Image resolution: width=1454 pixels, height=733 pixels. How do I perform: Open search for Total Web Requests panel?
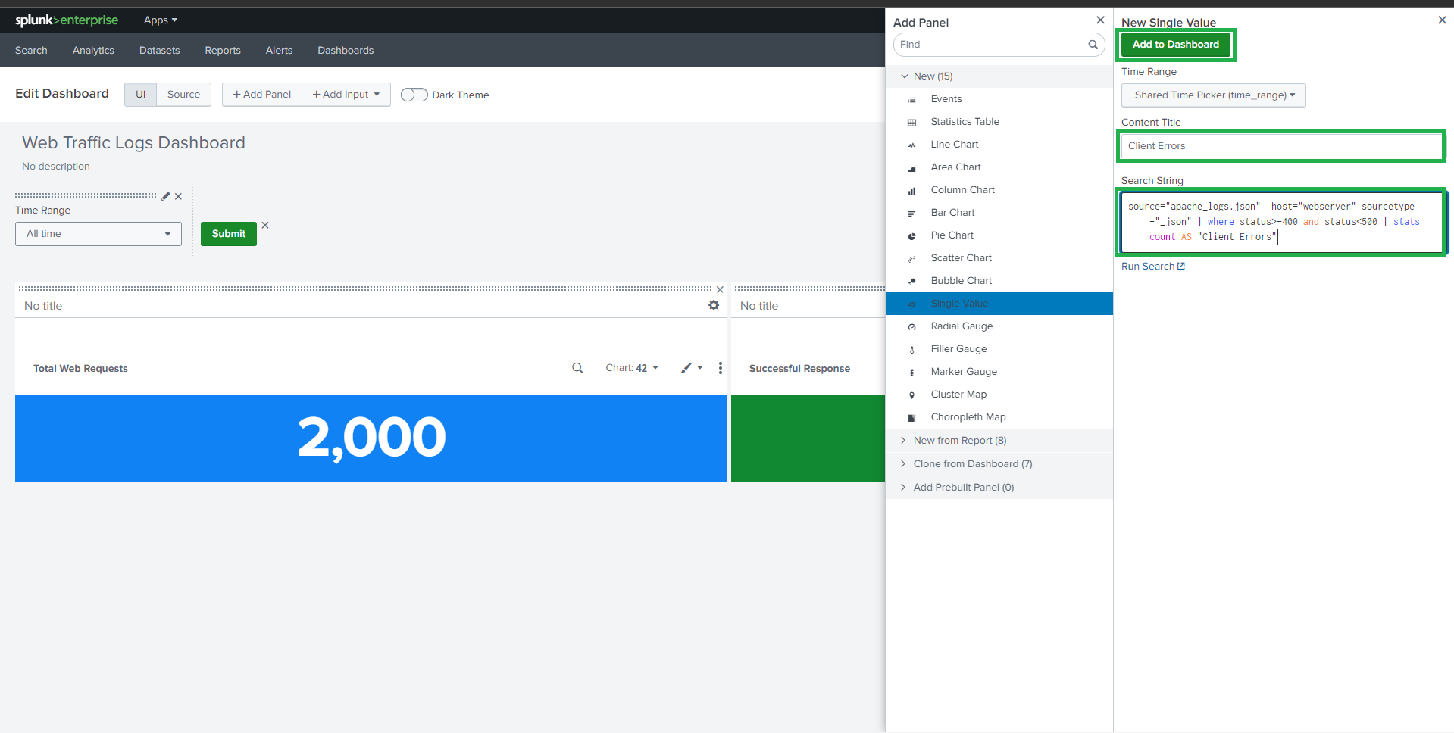click(x=577, y=368)
